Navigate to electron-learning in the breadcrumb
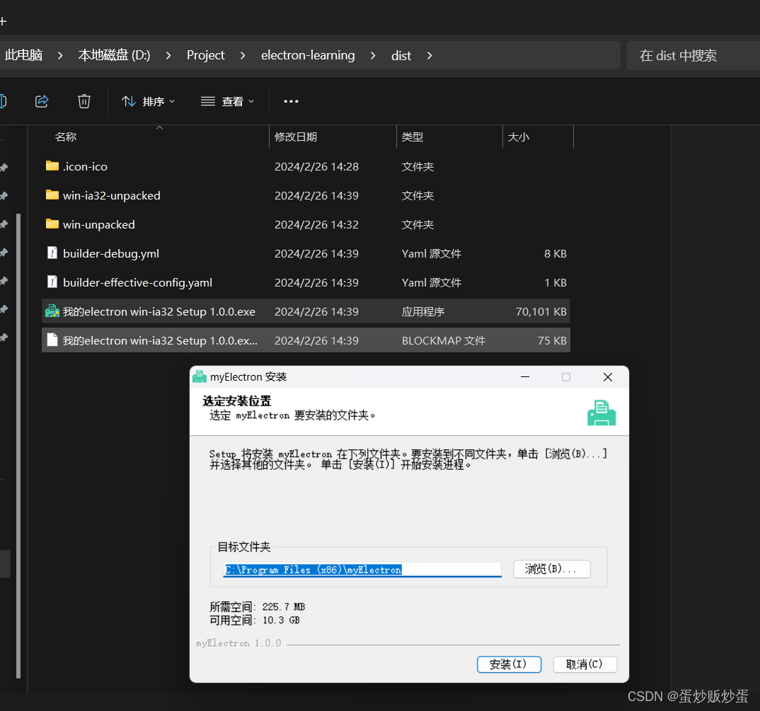 pos(308,55)
